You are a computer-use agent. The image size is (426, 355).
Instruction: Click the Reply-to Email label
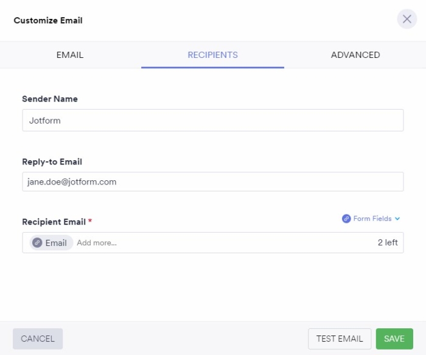click(52, 162)
